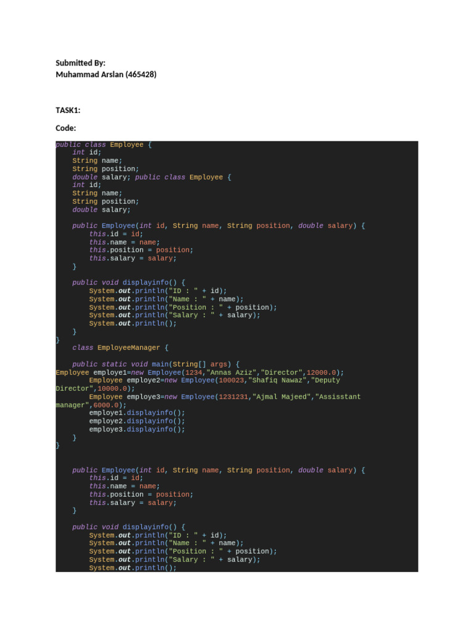Click the salary value 12000.0
Image resolution: width=474 pixels, height=632 pixels.
pyautogui.click(x=321, y=372)
